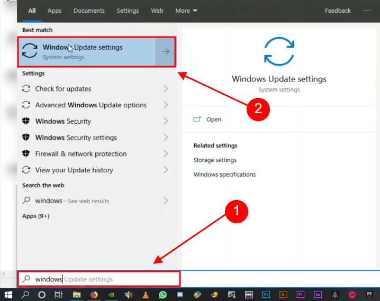
Task: Open WhatsApp from the taskbar
Action: [x=162, y=295]
